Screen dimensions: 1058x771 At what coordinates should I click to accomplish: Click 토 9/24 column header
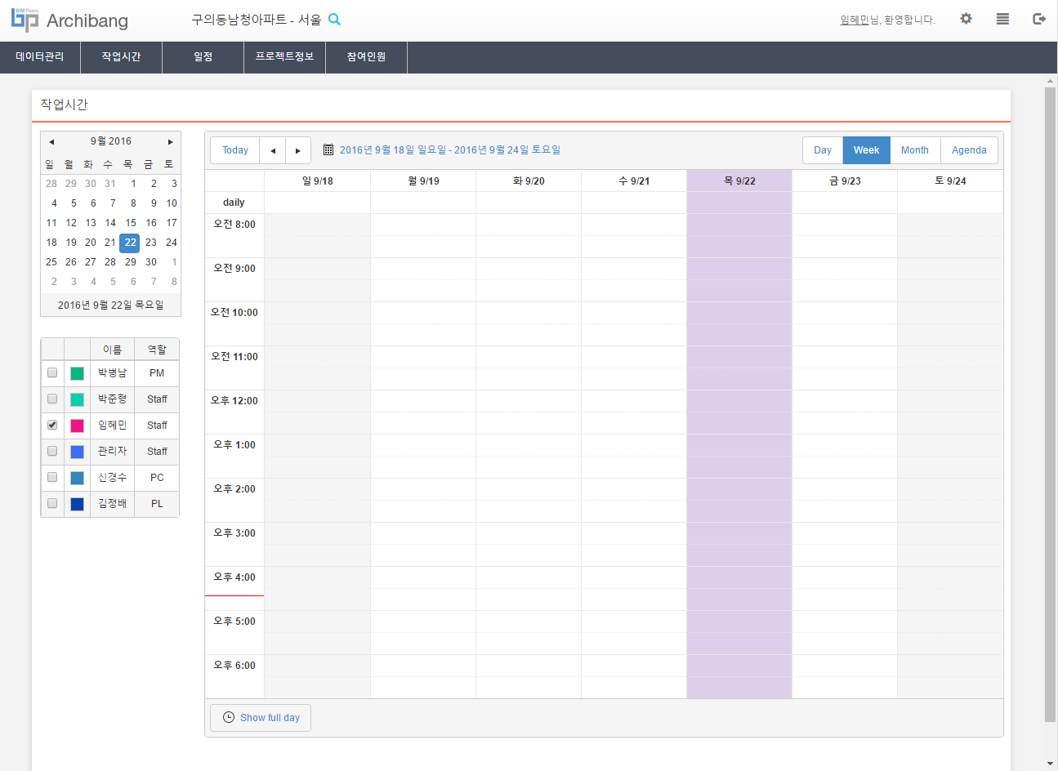pyautogui.click(x=950, y=181)
